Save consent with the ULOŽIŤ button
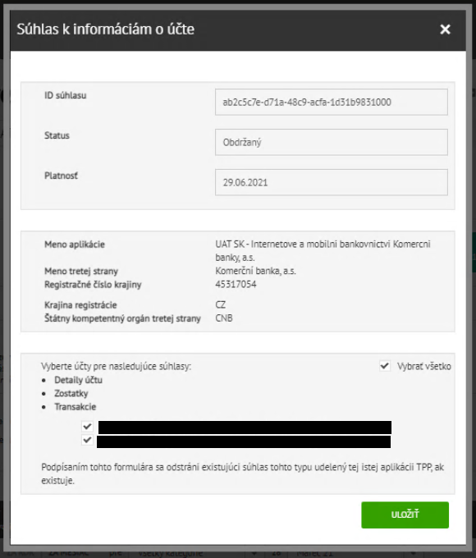This screenshot has height=558, width=476. coord(405,515)
